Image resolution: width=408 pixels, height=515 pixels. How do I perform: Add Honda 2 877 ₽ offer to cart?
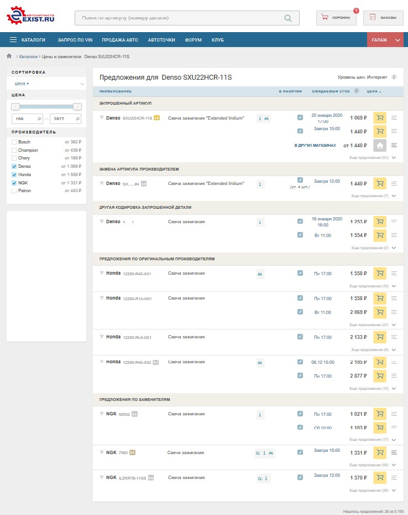(x=380, y=376)
